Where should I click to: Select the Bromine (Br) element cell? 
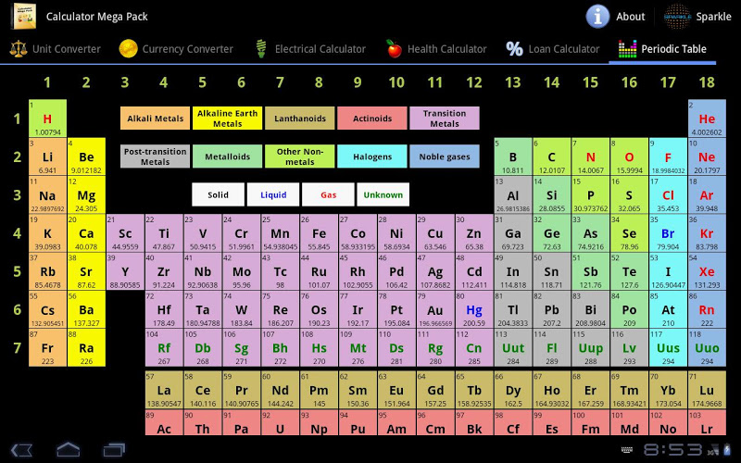point(668,233)
